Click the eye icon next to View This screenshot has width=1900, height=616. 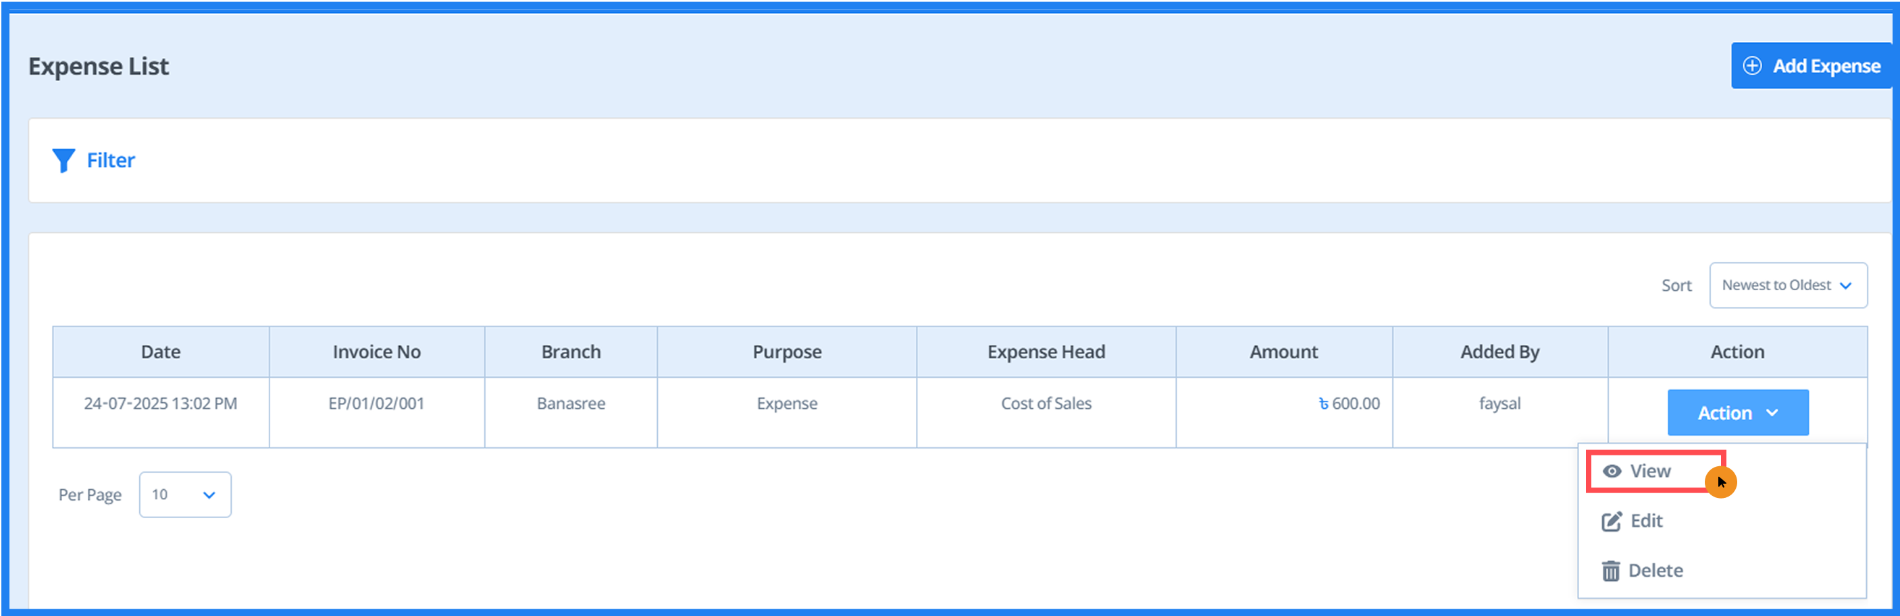(1612, 471)
